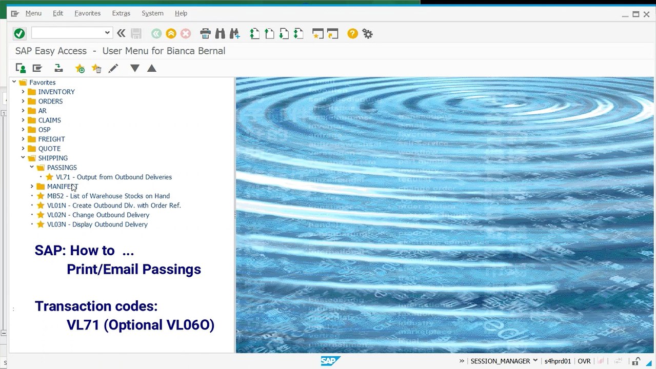Select VL01N Create Outbound Dlv. favorite
The height and width of the screenshot is (369, 656).
click(x=114, y=206)
